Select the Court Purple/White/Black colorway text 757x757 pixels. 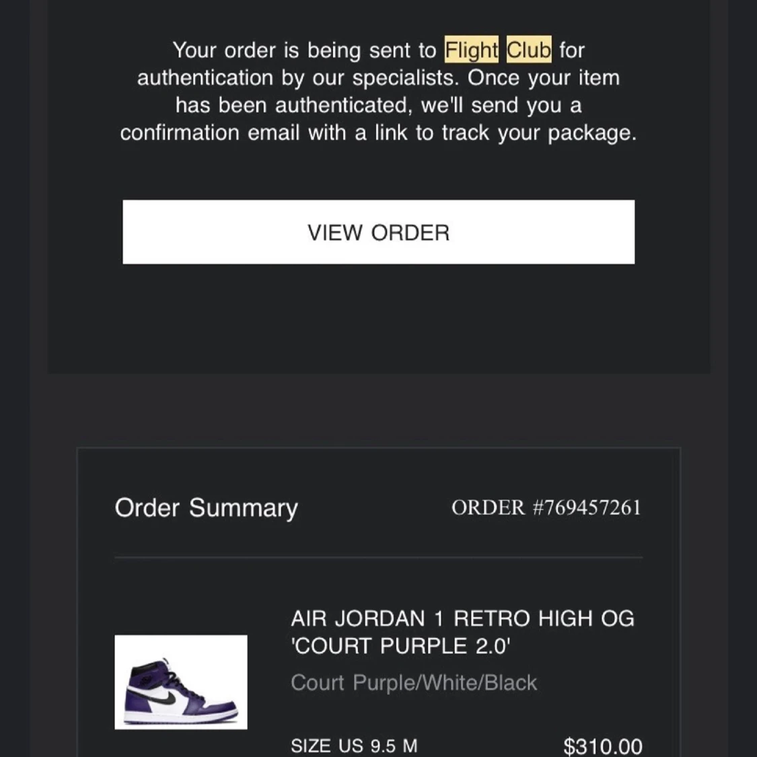coord(414,682)
